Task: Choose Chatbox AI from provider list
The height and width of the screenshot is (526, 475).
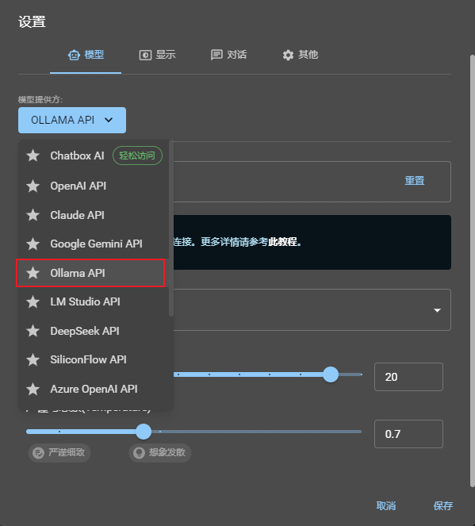Action: pyautogui.click(x=94, y=155)
